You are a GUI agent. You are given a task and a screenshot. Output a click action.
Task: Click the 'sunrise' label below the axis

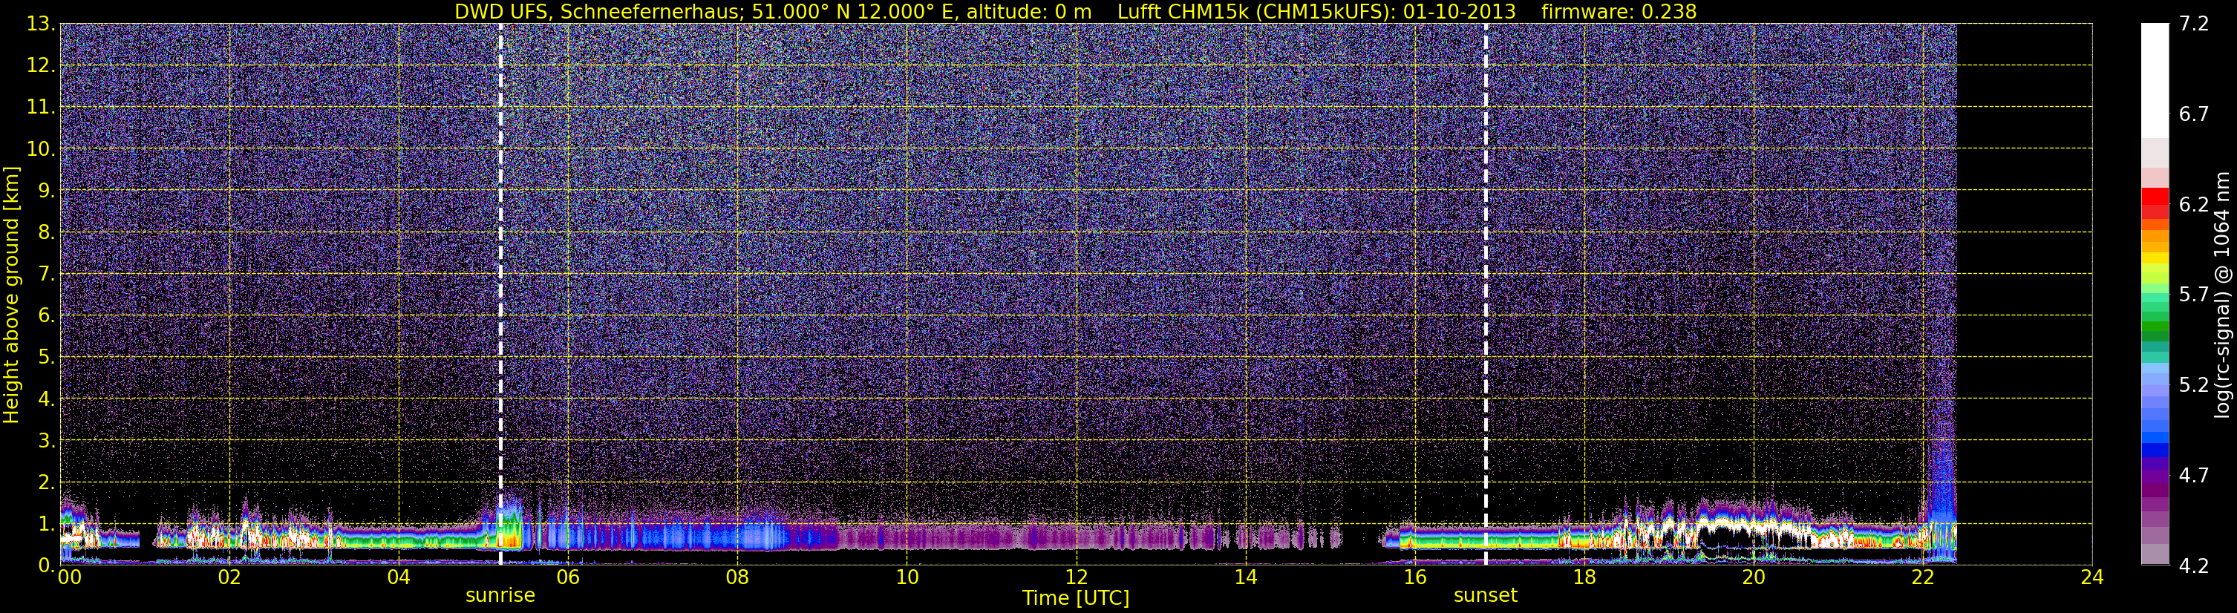[x=500, y=596]
